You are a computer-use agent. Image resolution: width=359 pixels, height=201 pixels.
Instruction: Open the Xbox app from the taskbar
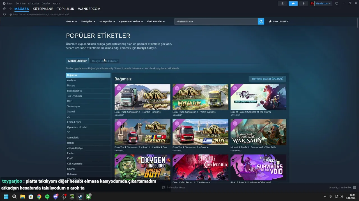tap(88, 197)
